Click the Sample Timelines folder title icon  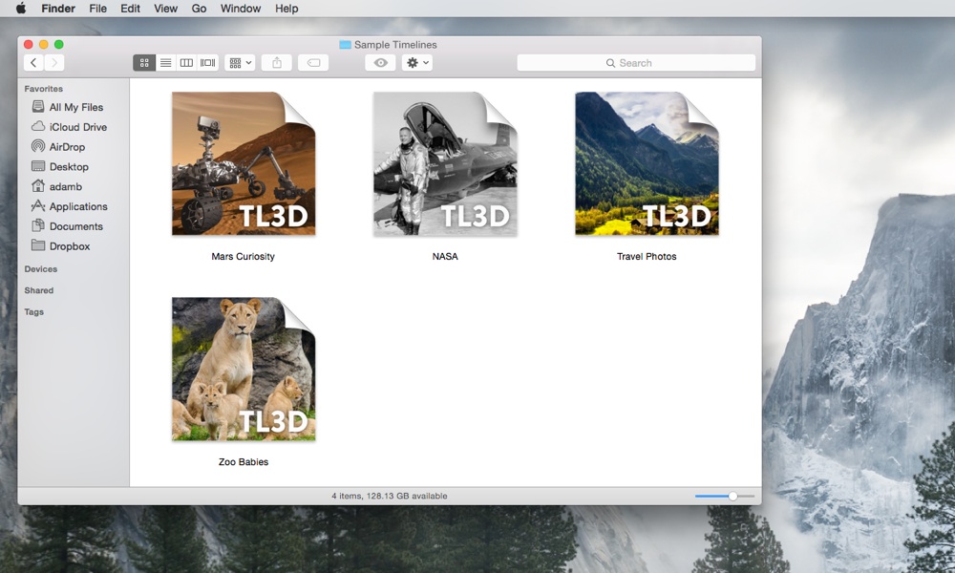(346, 45)
